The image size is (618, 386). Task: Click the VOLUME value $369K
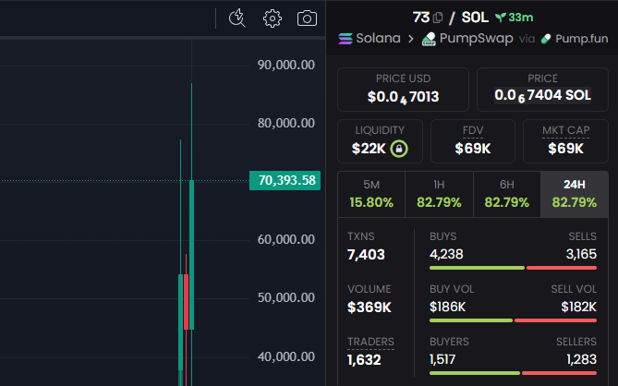[370, 308]
